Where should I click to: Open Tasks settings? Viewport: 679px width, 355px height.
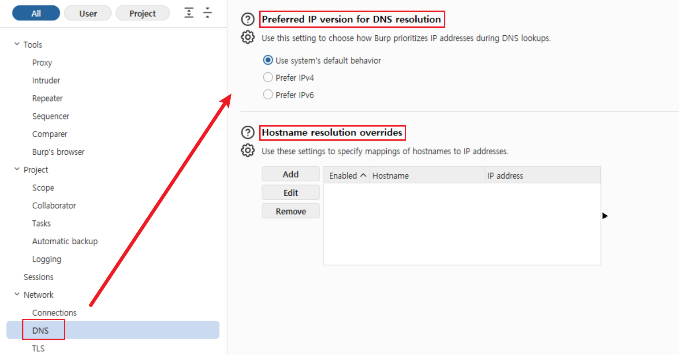[x=41, y=223]
